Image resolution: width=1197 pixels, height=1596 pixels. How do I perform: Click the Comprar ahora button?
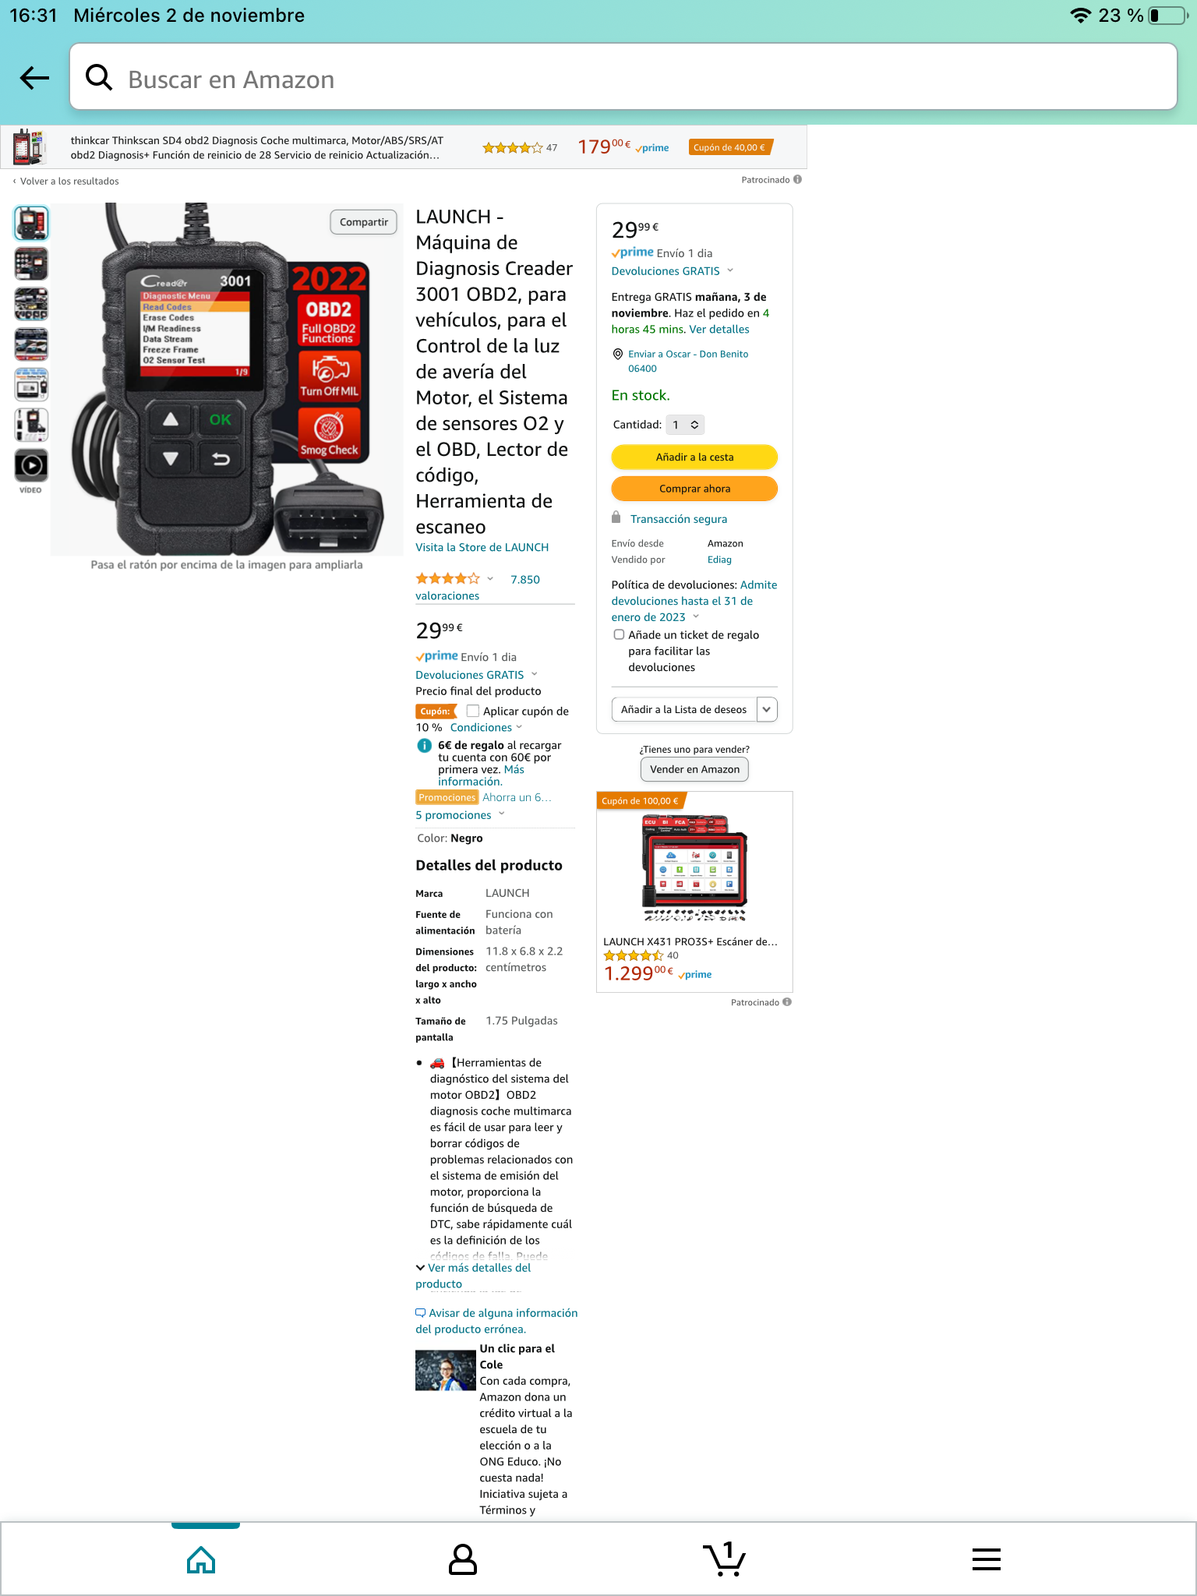point(694,489)
